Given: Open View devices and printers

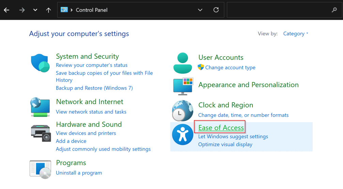Looking at the screenshot, I should (86, 133).
